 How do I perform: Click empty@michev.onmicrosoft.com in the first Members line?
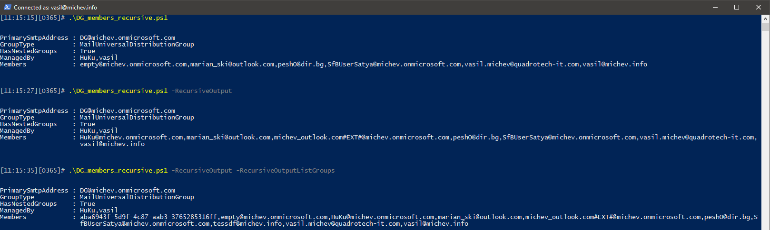tap(133, 64)
